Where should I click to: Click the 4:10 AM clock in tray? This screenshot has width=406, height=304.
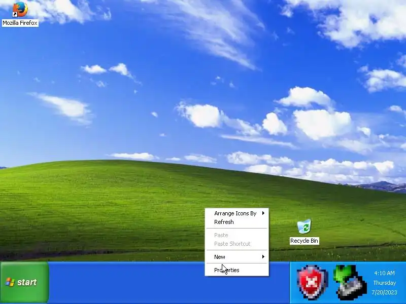pos(384,273)
